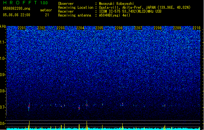Click the meteor echo just after 2204
Viewport: 204px width, 130px height.
point(87,104)
